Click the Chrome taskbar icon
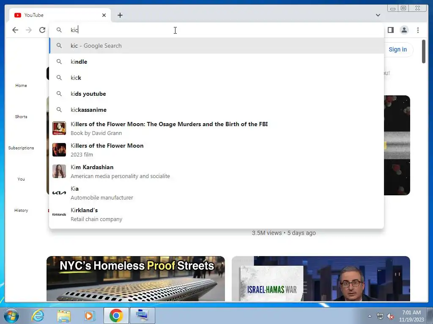The image size is (433, 324). pos(116,316)
